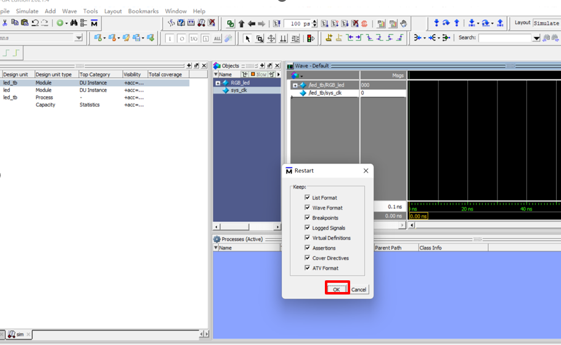Click the ALL signals filter icon
The height and width of the screenshot is (345, 561).
(217, 38)
